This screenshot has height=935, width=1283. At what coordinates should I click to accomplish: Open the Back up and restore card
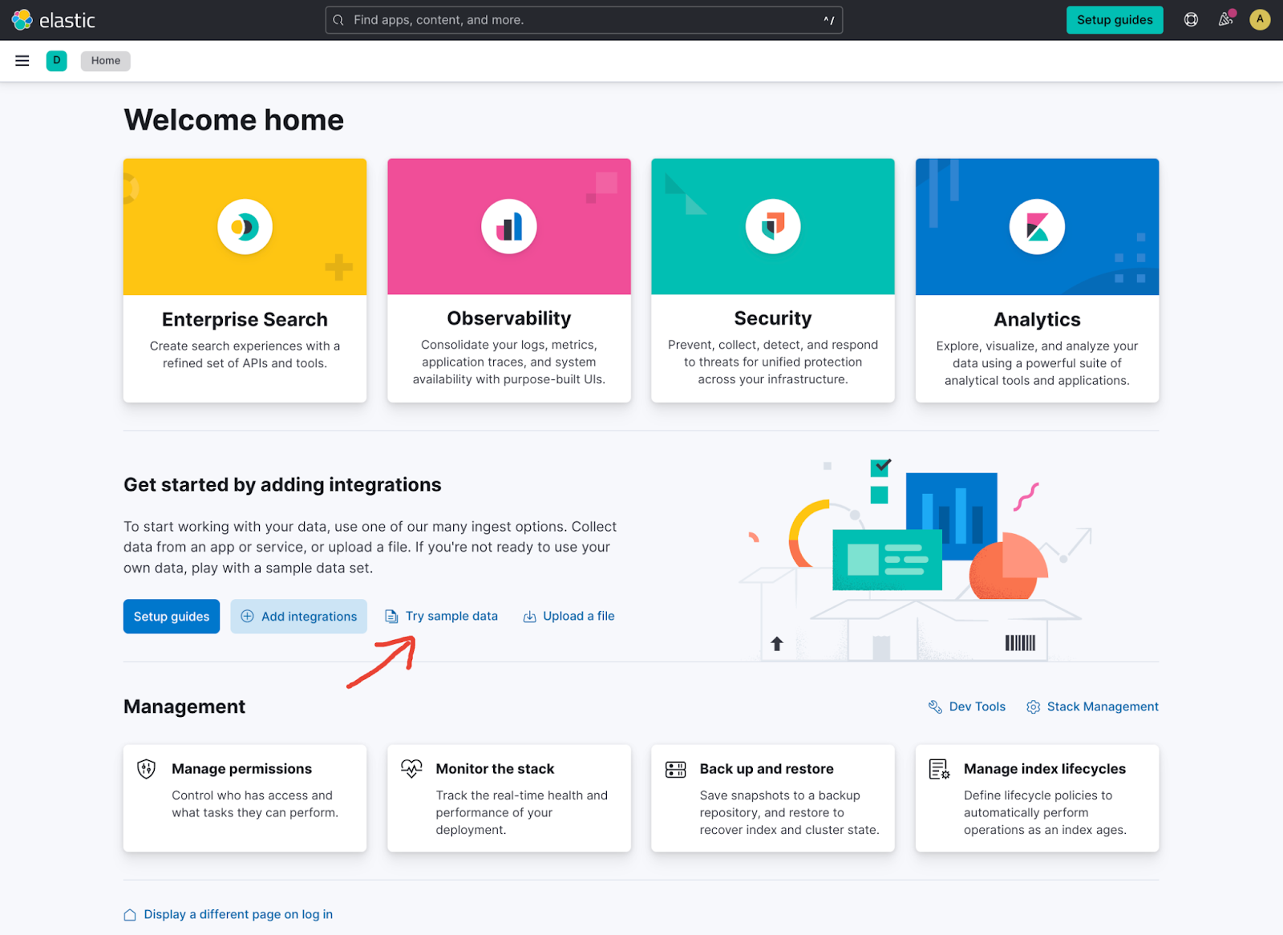tap(773, 798)
